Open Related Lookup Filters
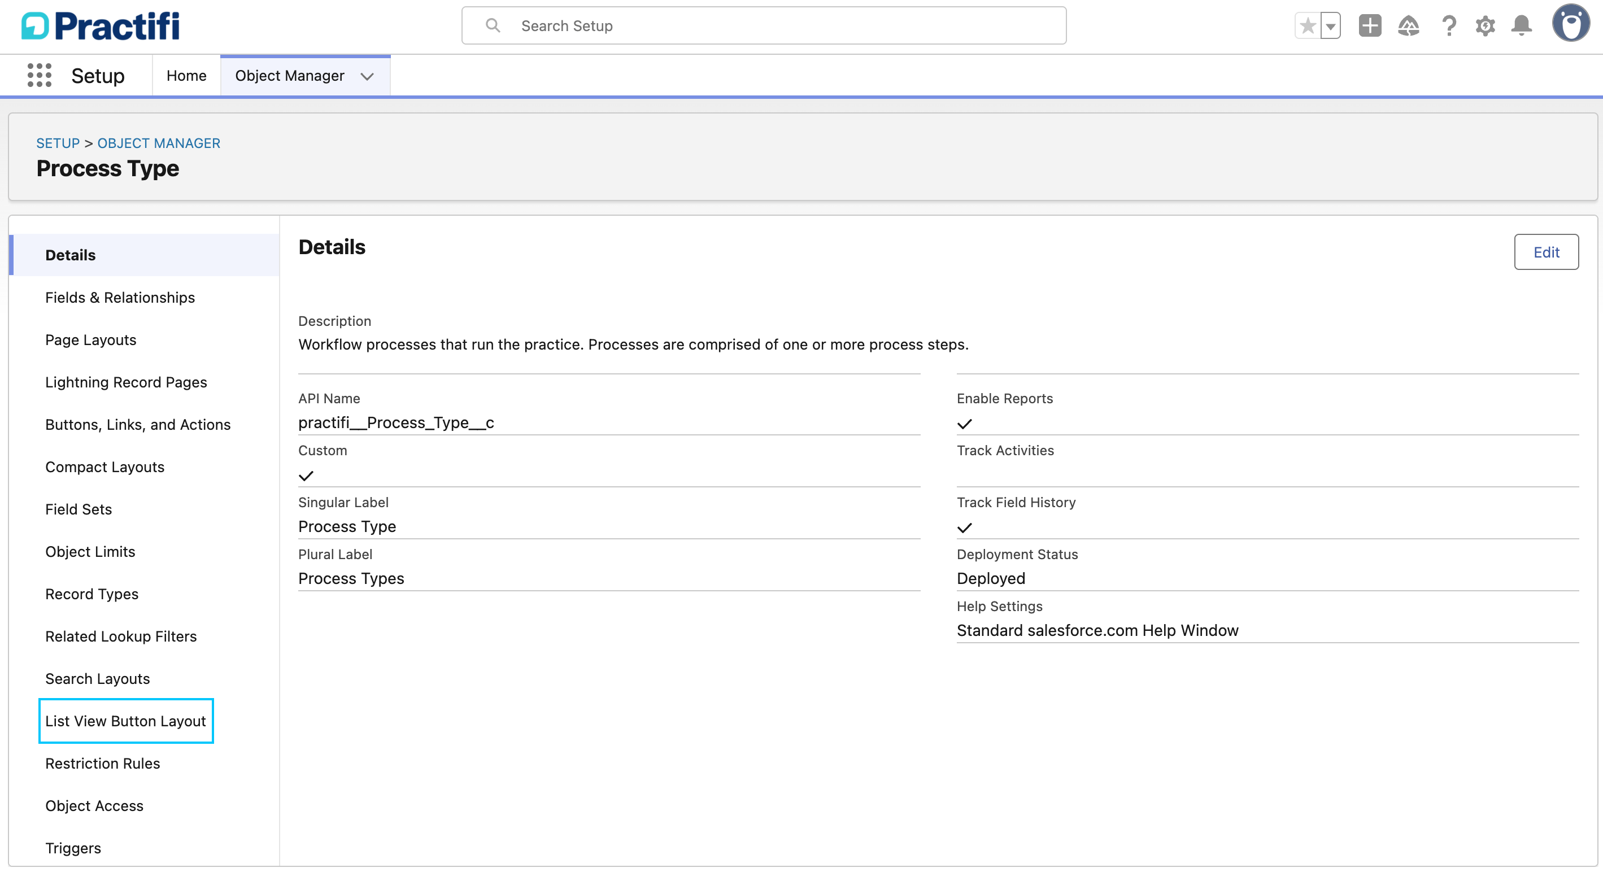Screen dimensions: 1603x872 (x=121, y=636)
